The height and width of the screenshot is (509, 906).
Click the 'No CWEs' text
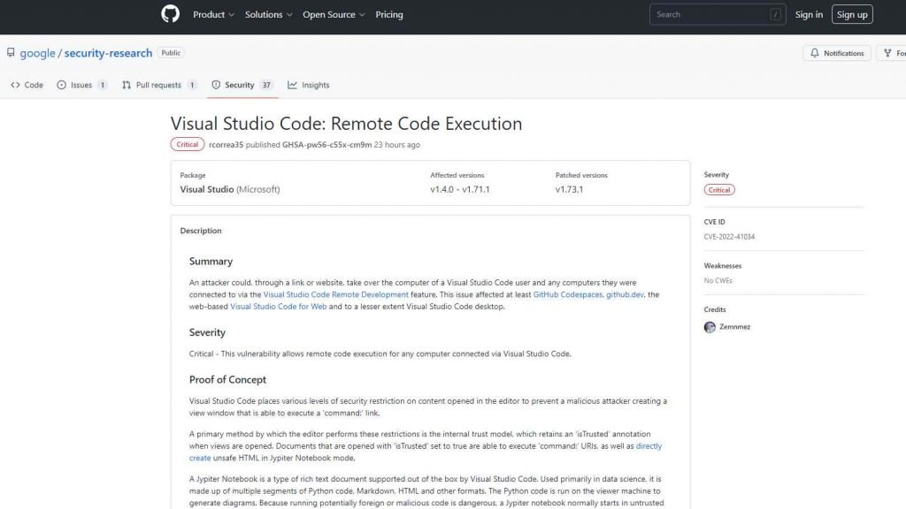[718, 280]
